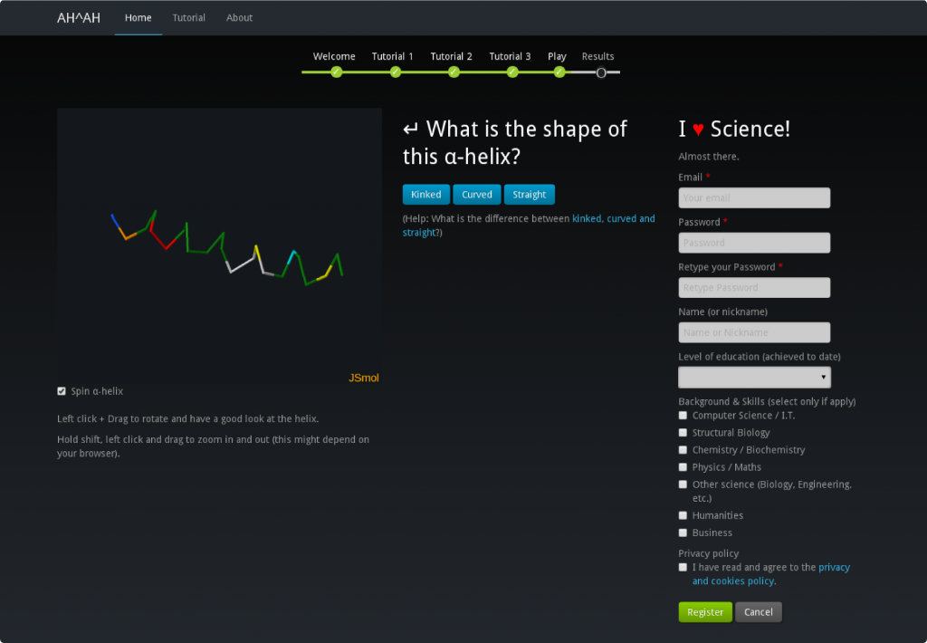The image size is (927, 643).
Task: Click the red heart in I Science heading
Action: click(698, 130)
